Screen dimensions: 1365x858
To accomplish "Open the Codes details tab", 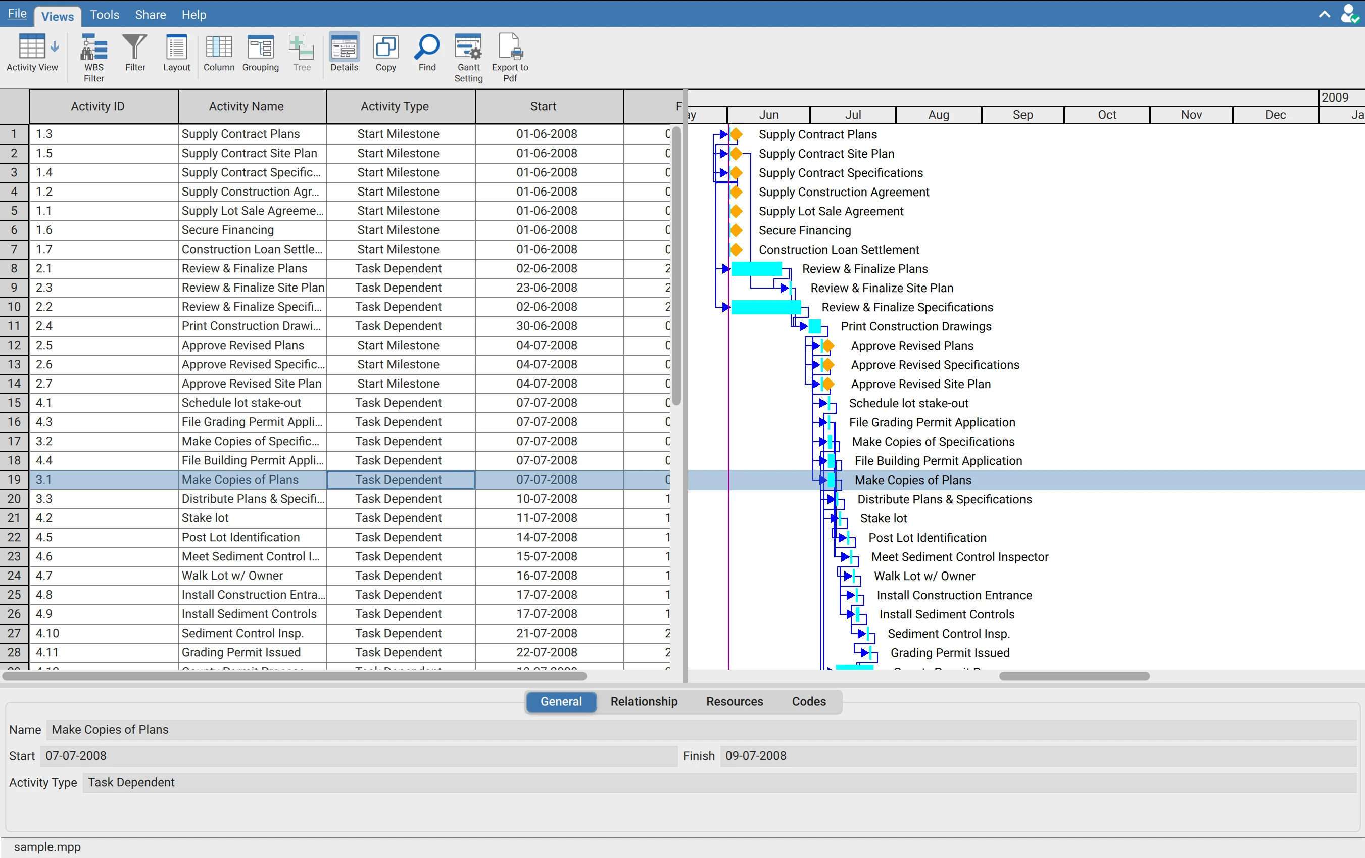I will click(x=809, y=701).
